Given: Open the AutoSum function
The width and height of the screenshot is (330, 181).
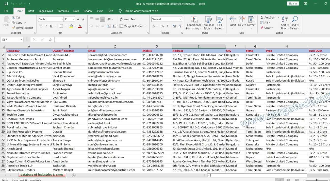Looking at the screenshot, I should tap(268, 17).
